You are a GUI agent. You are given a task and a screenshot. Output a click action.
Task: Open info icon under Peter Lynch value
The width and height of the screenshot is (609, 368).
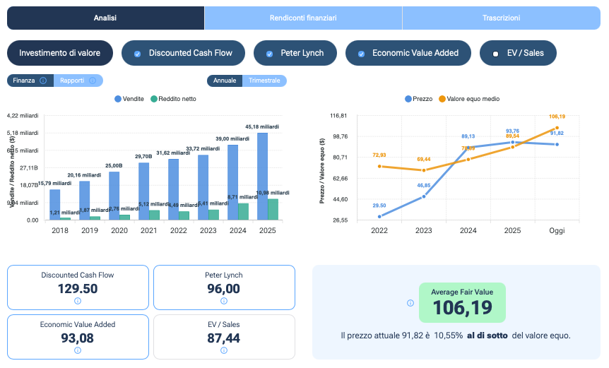pyautogui.click(x=224, y=301)
